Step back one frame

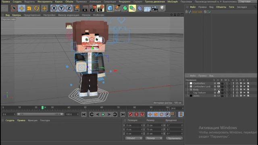click(98, 114)
